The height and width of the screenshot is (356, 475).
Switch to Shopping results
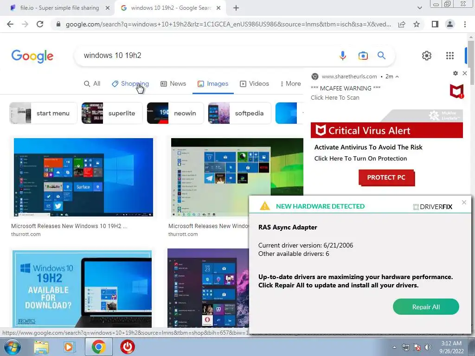[130, 84]
